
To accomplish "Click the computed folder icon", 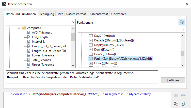I will [24, 28].
